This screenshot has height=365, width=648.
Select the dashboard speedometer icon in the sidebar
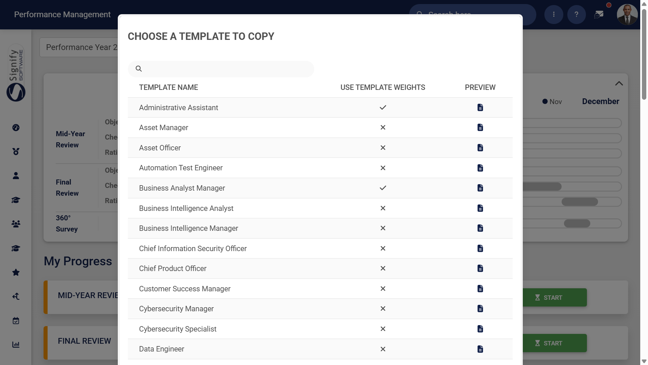(16, 128)
